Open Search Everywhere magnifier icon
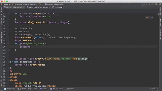The width and height of the screenshot is (162, 91). [160, 4]
